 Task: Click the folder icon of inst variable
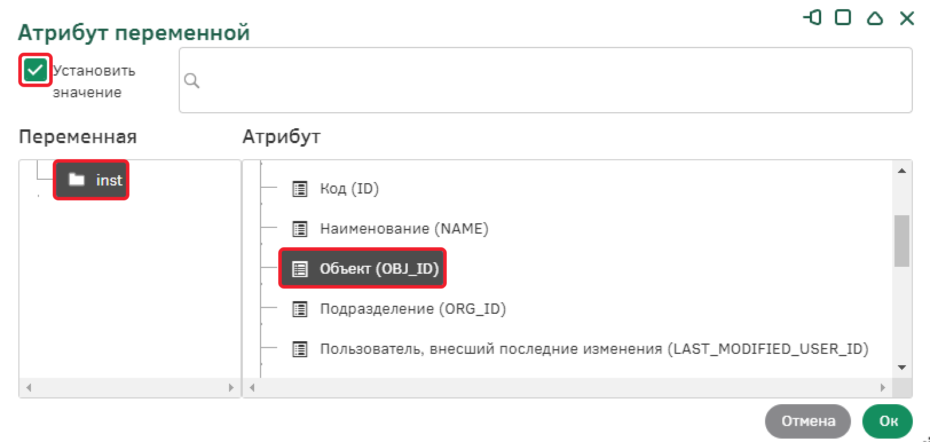(x=77, y=180)
